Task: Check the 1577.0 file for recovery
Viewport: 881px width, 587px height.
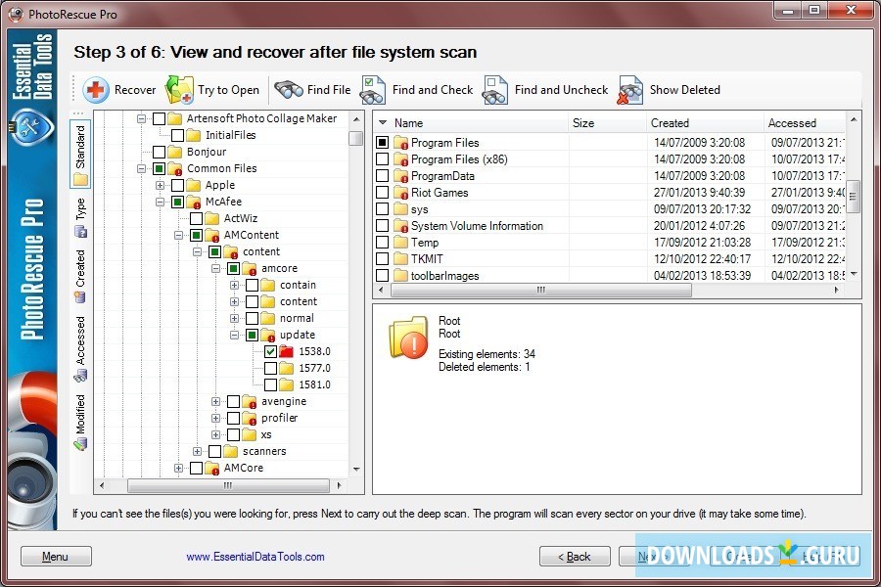Action: coord(271,368)
